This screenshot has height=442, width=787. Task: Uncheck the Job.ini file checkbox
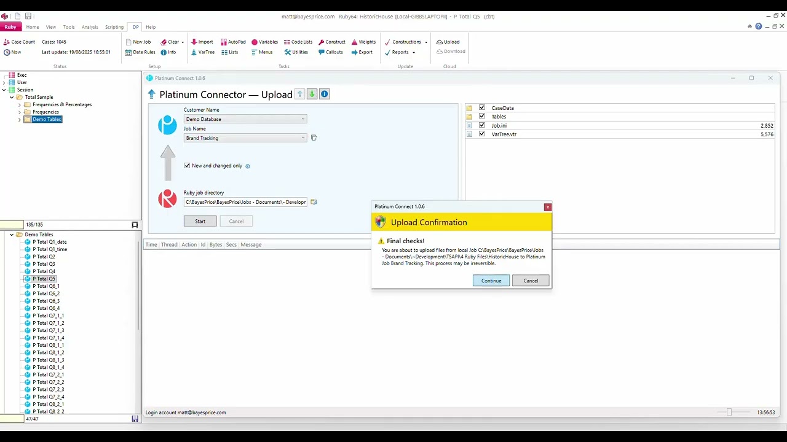pyautogui.click(x=482, y=125)
